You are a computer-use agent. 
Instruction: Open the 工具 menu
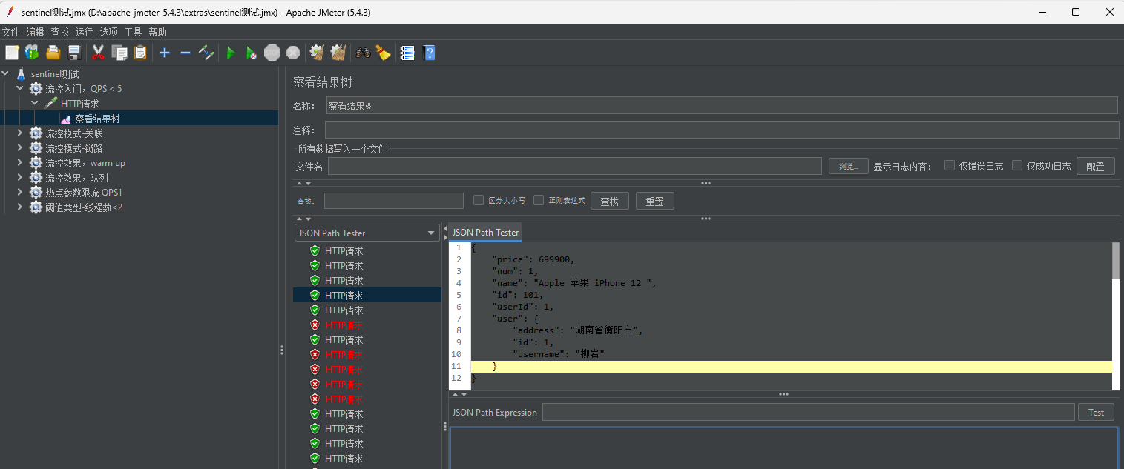coord(133,32)
